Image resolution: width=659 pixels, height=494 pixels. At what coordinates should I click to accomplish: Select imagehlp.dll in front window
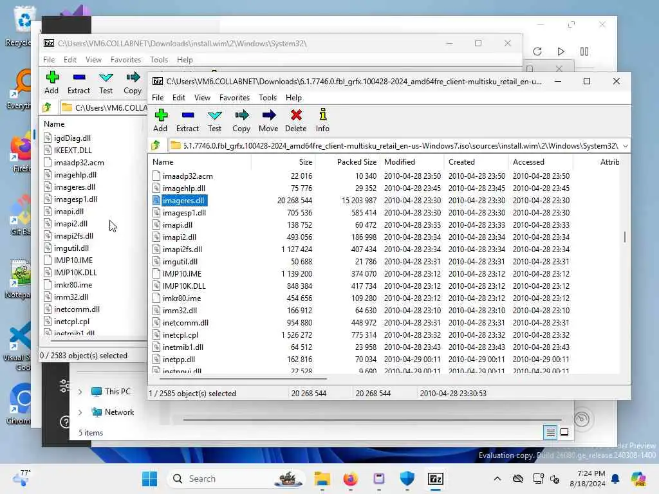tap(184, 188)
